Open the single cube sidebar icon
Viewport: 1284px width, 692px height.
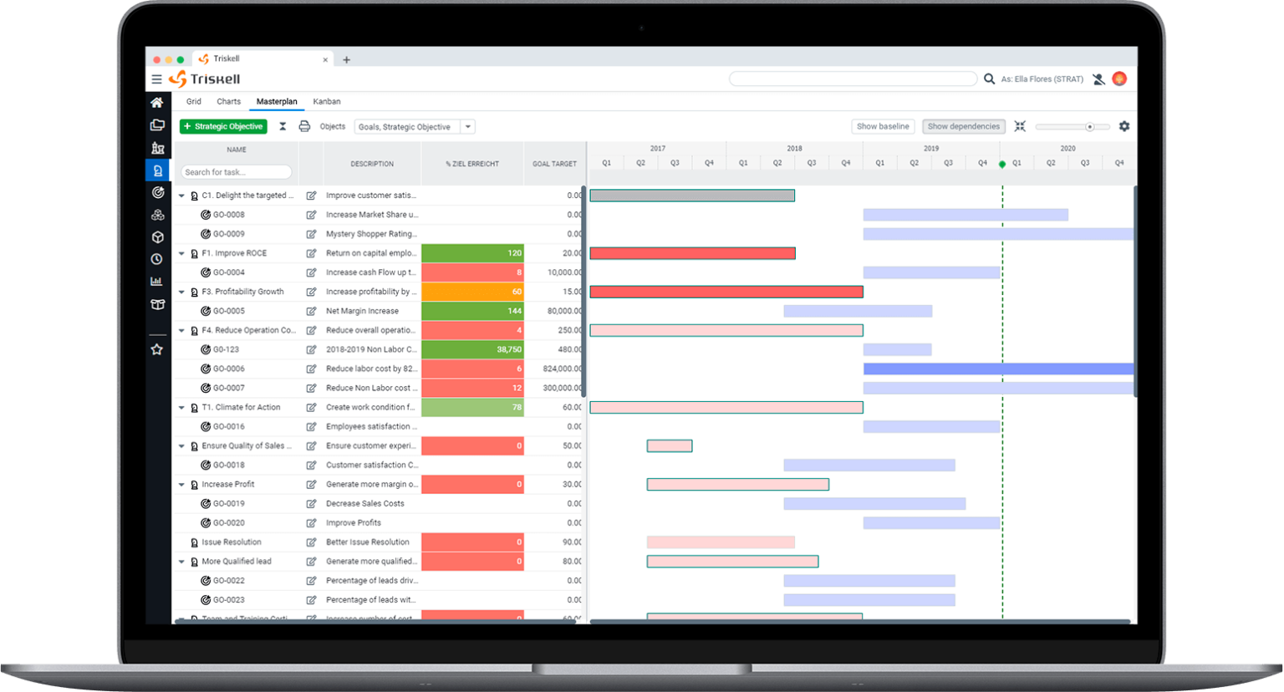[x=157, y=237]
